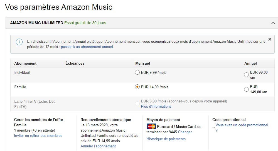
Task: Select the Echo / FireTV EUR 3,99 radio
Action: 137,104
